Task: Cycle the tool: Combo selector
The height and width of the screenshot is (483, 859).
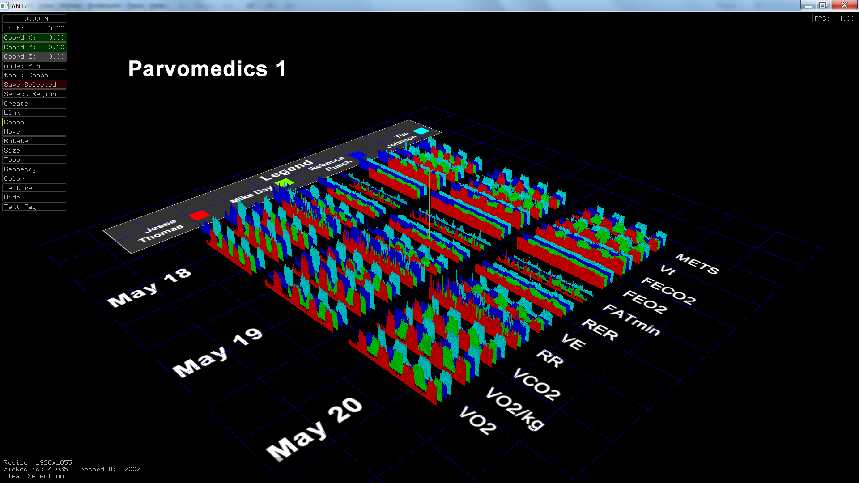Action: click(x=34, y=75)
